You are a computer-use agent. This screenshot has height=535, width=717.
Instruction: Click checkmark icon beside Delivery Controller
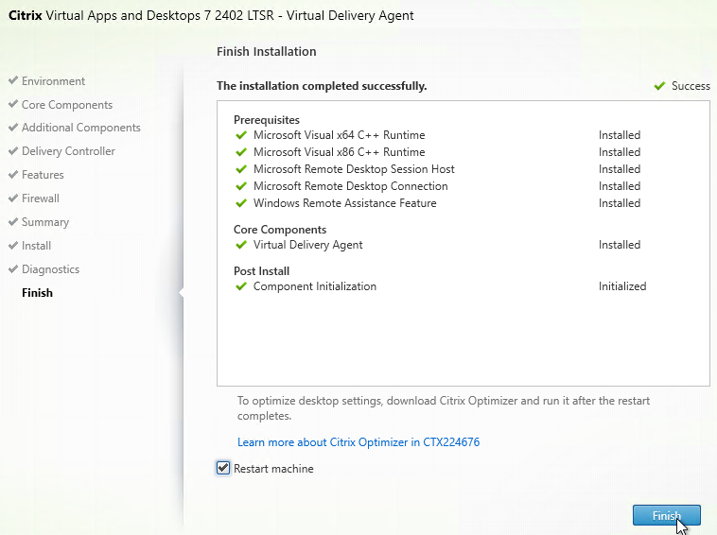13,150
